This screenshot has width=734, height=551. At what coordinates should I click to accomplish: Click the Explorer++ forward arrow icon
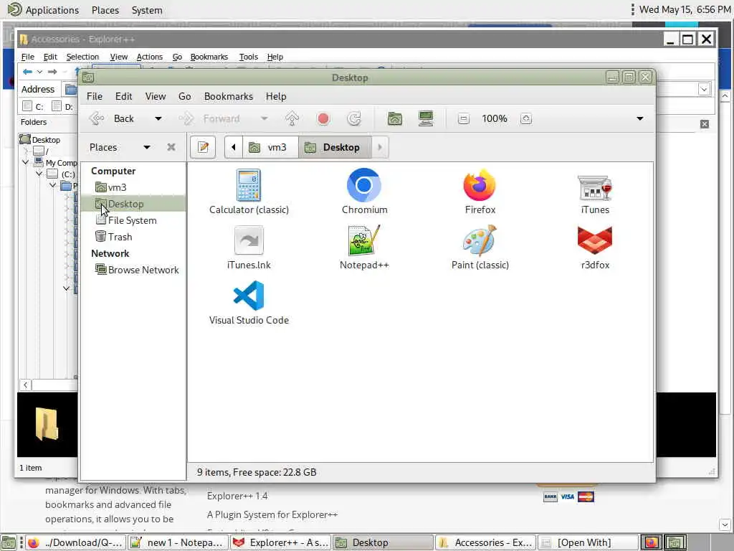click(52, 72)
